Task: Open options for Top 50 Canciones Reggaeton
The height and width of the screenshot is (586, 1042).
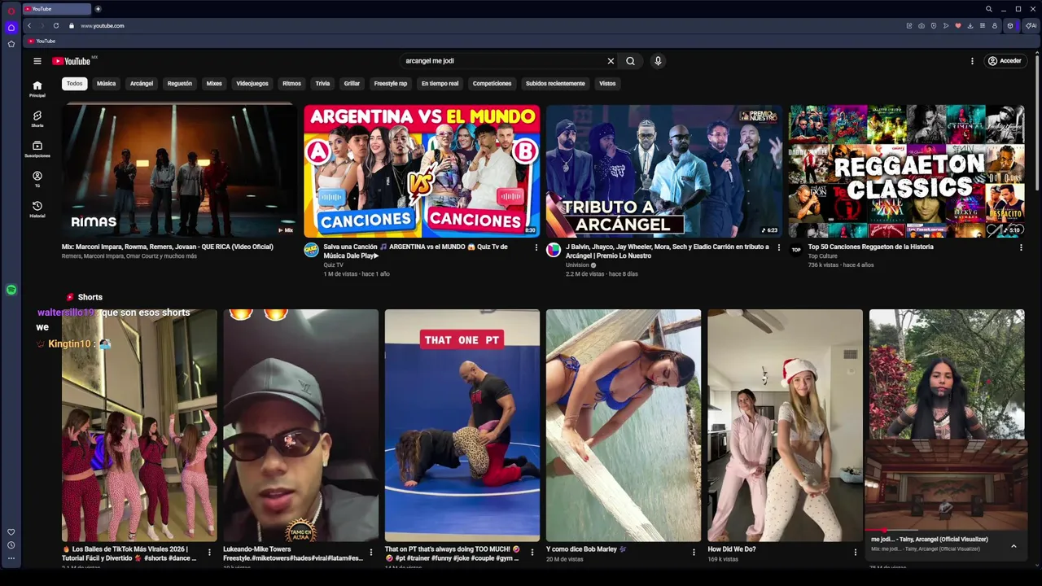Action: click(x=1021, y=247)
